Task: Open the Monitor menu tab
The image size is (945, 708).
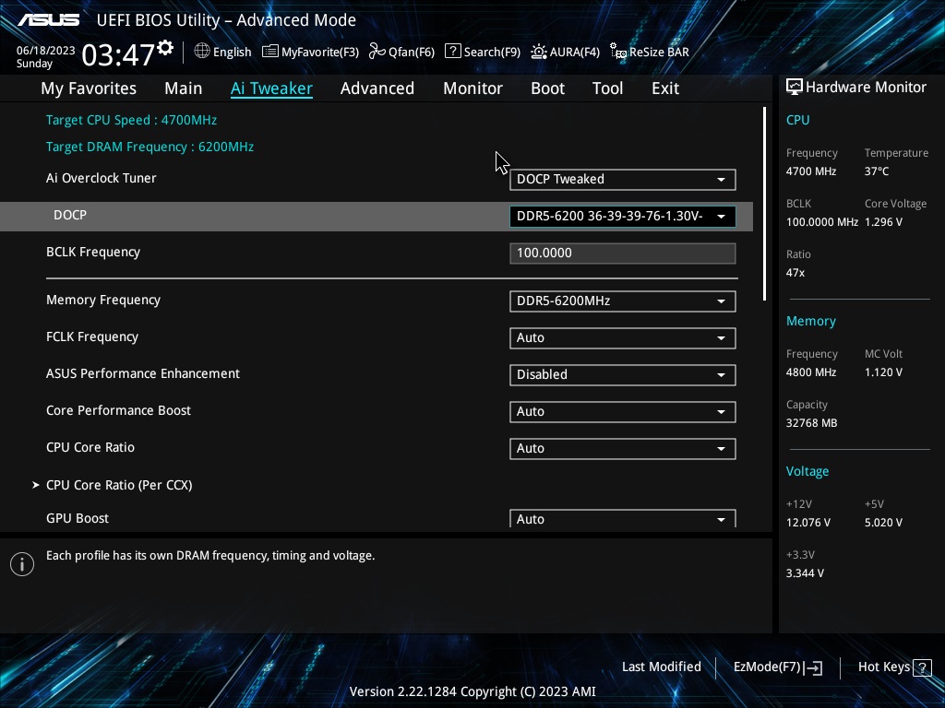Action: click(x=472, y=88)
